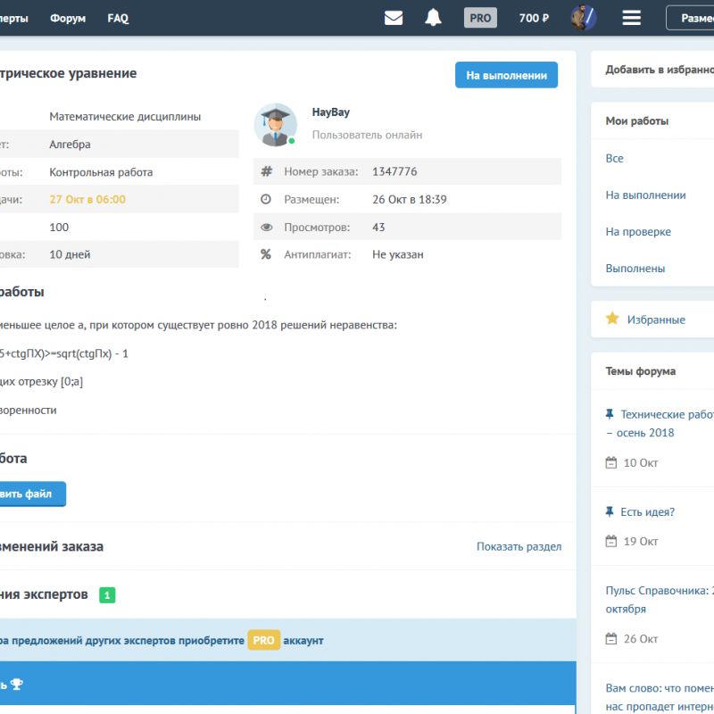Click HayBay's graduation cap avatar

[276, 125]
